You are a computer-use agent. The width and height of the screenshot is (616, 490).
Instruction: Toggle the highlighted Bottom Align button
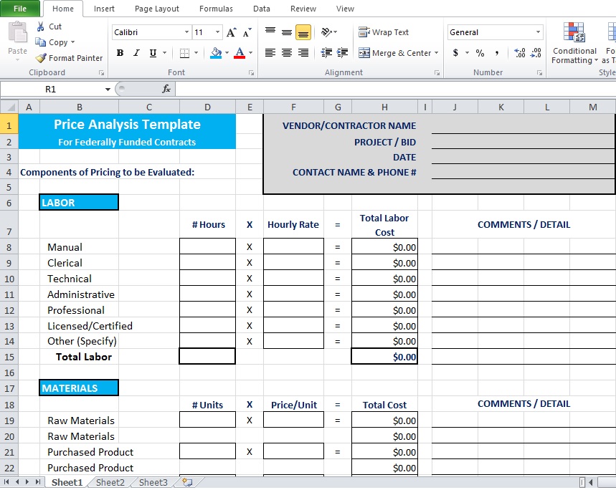click(303, 32)
